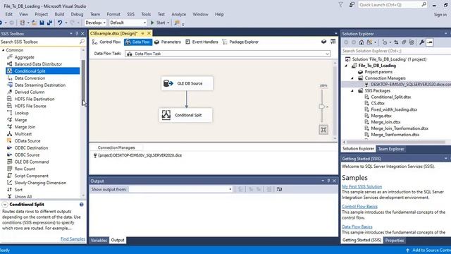Switch to the Variables tab
Image resolution: width=451 pixels, height=254 pixels.
coord(99,240)
